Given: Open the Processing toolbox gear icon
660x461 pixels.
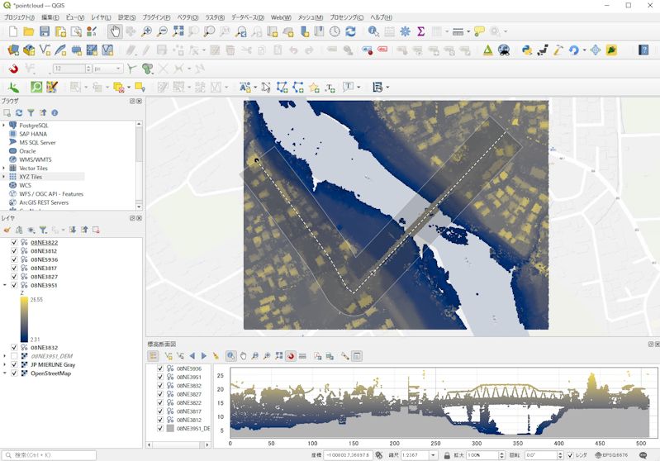Looking at the screenshot, I should coord(405,31).
